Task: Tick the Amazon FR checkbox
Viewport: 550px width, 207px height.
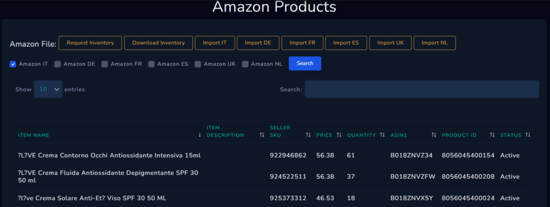Action: [x=105, y=64]
